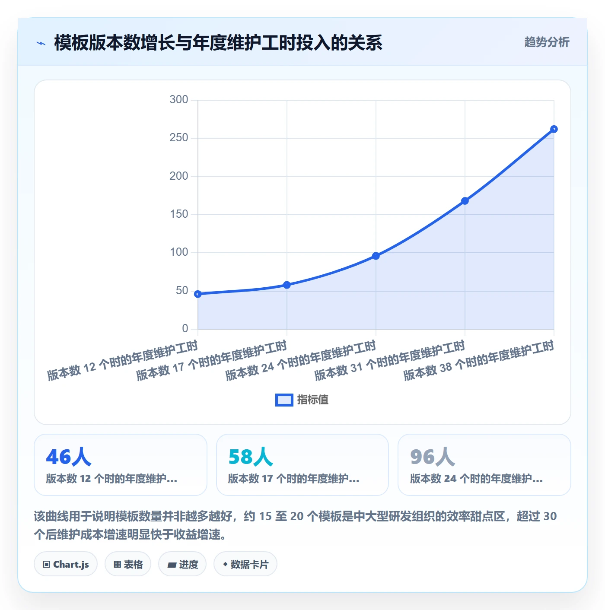Click the 趋势分析 label in the header

tap(547, 42)
